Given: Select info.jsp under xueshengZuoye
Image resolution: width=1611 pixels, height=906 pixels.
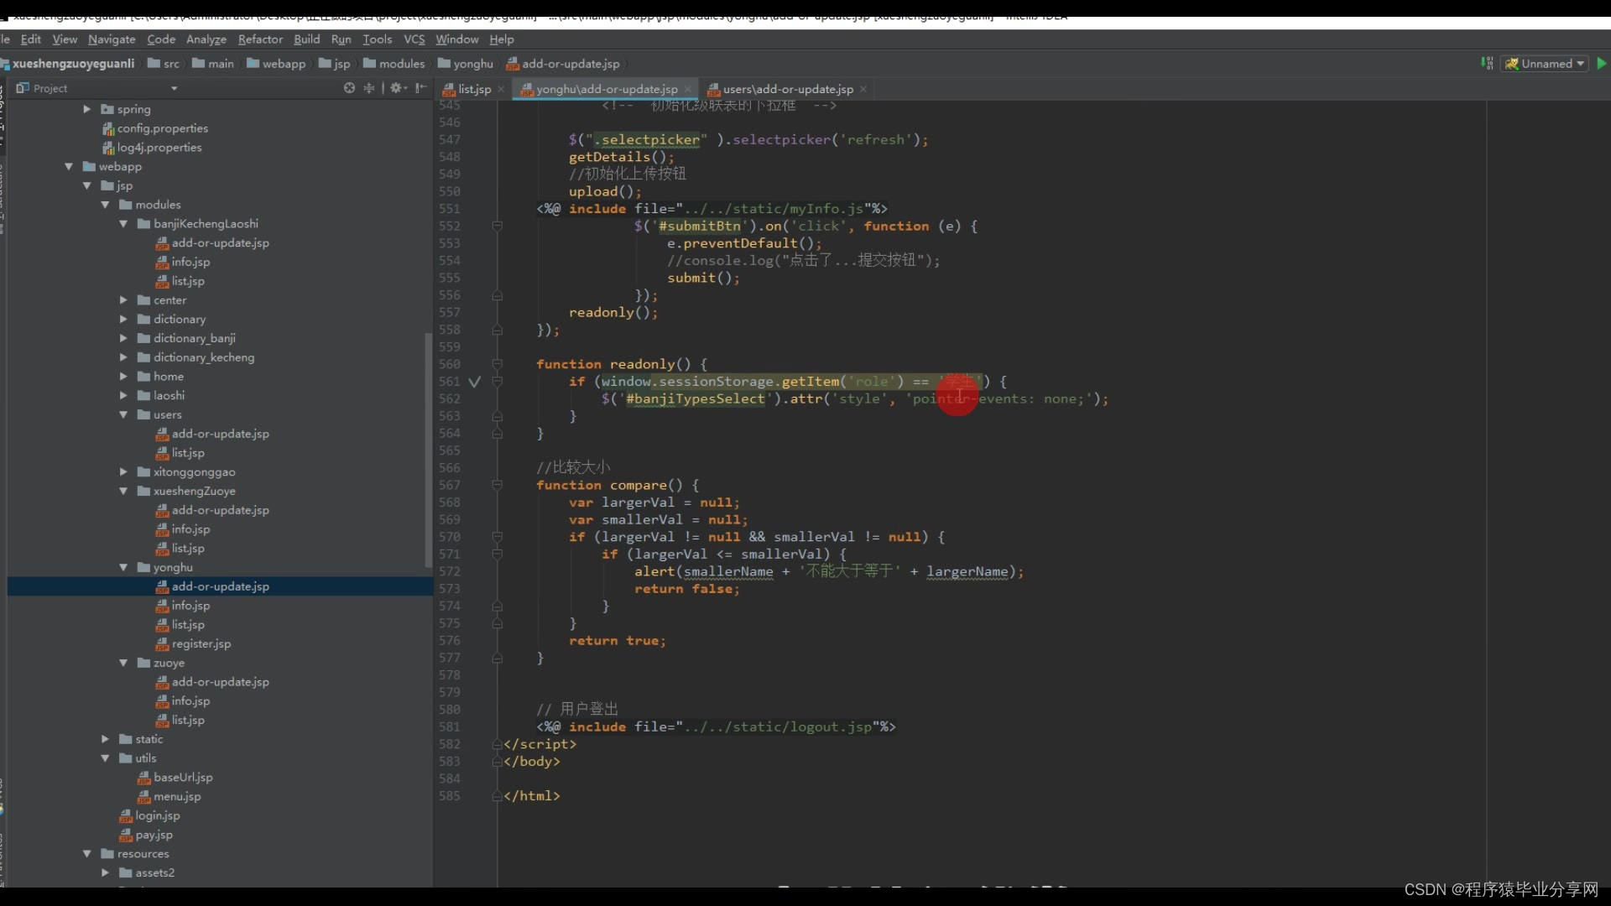Looking at the screenshot, I should 183,529.
